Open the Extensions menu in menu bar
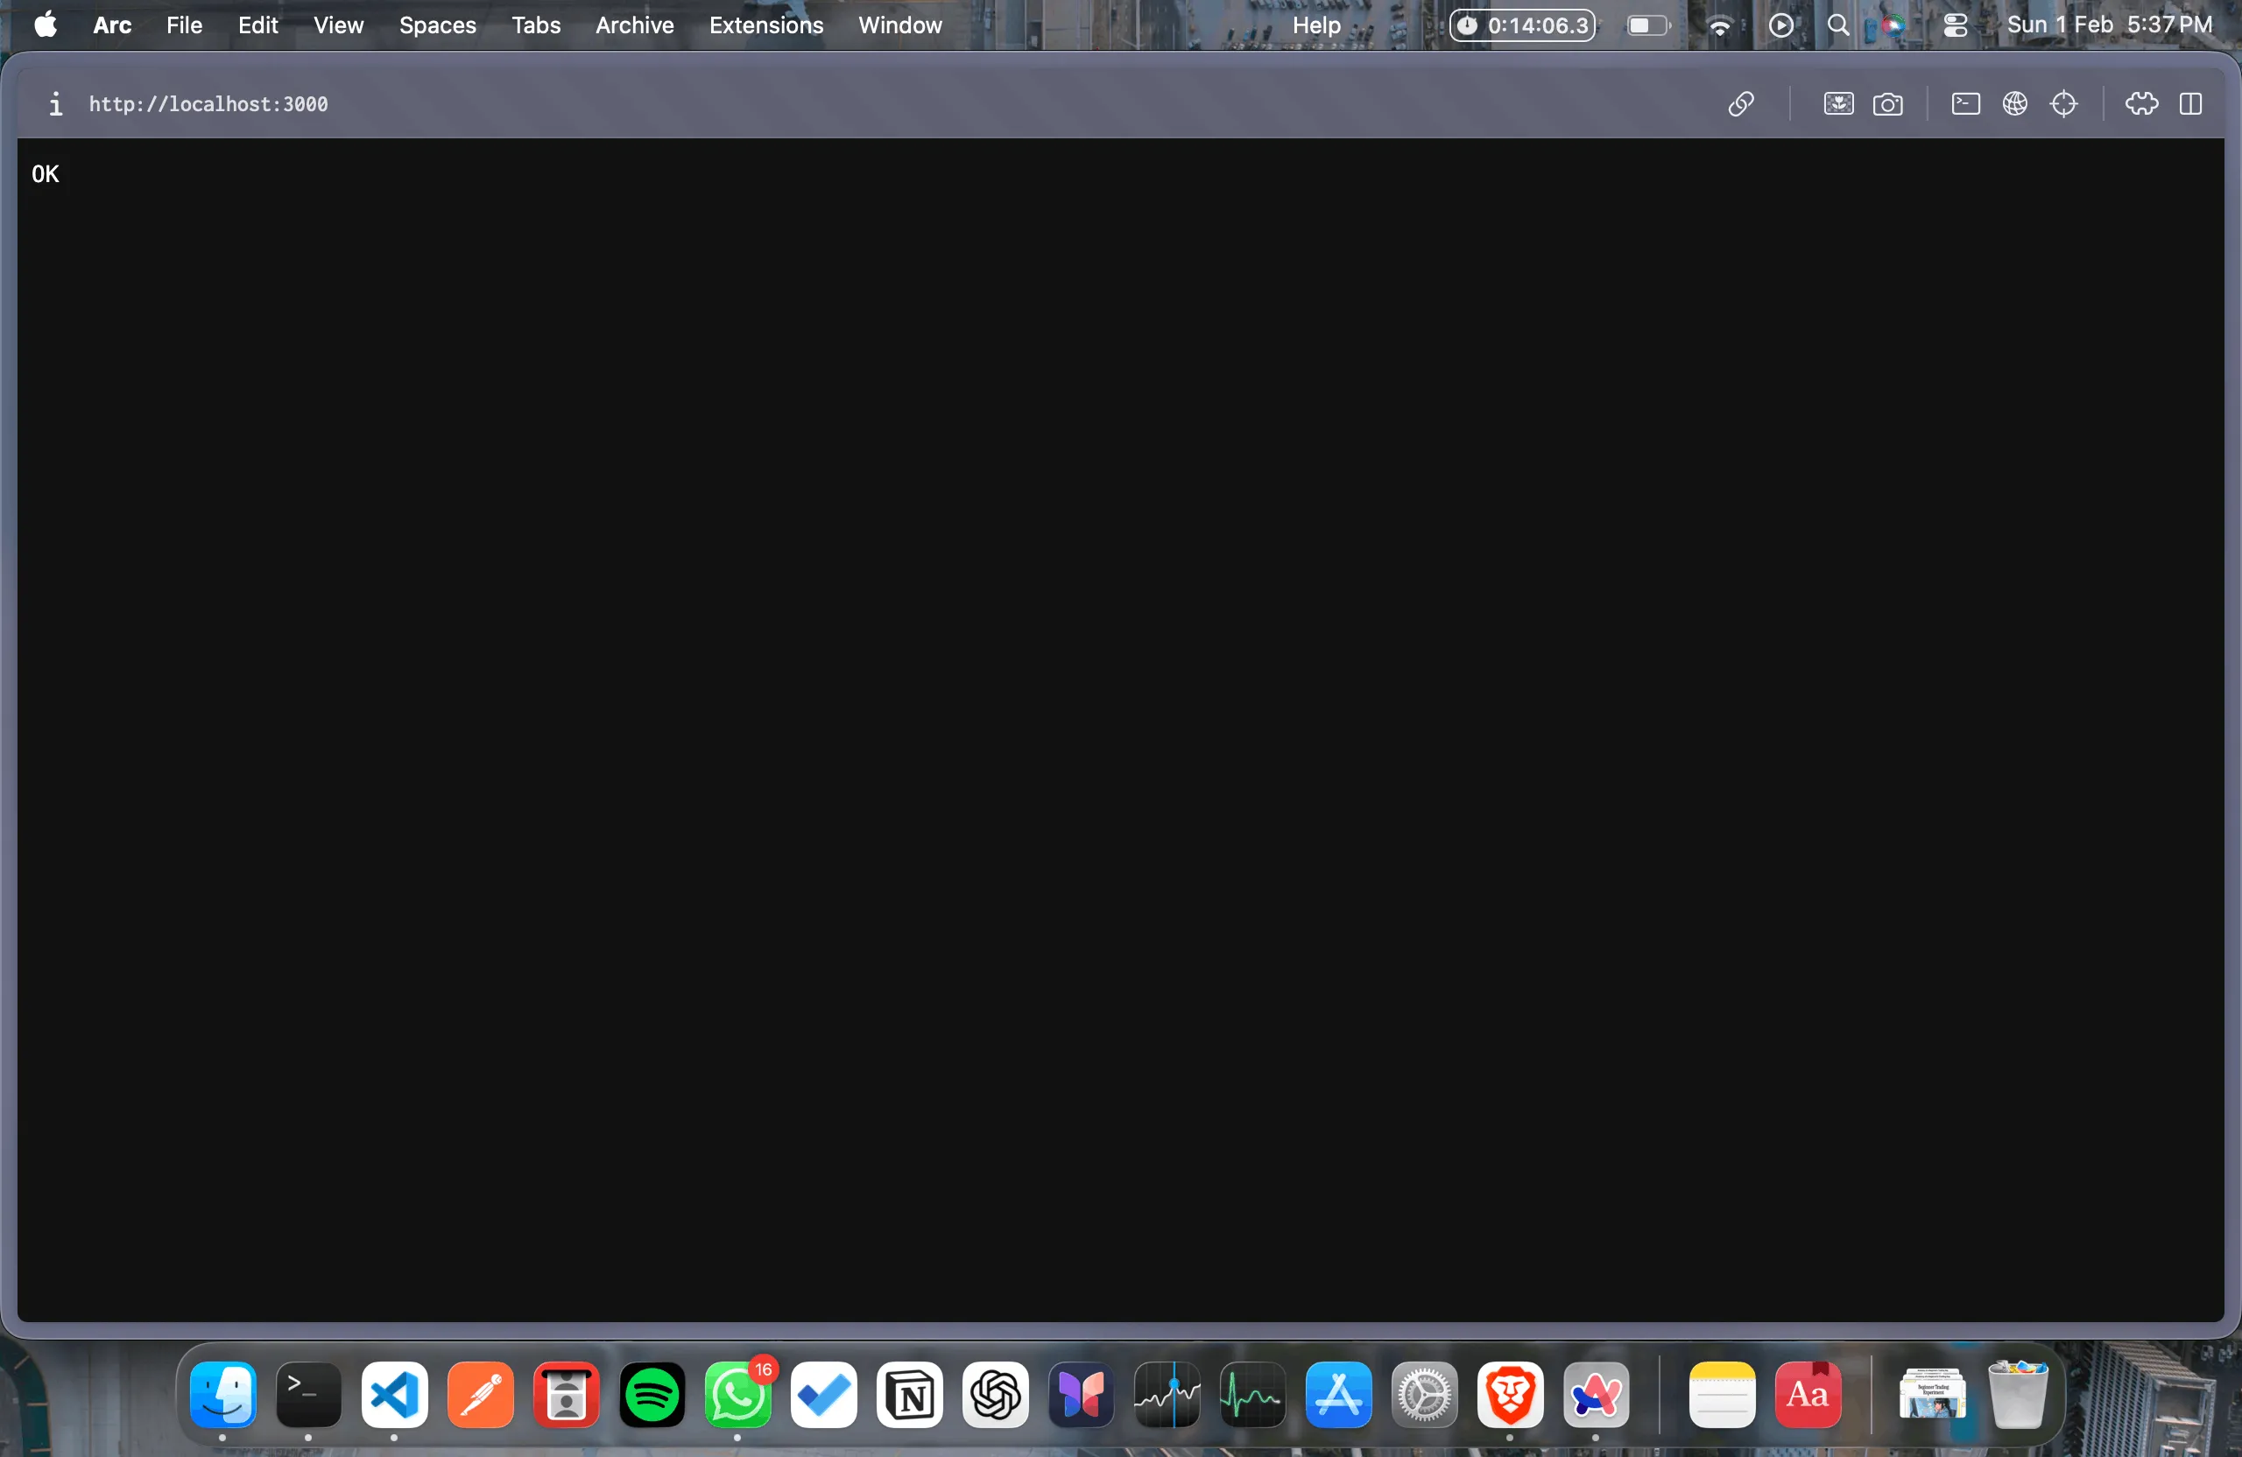The height and width of the screenshot is (1457, 2242). [765, 25]
